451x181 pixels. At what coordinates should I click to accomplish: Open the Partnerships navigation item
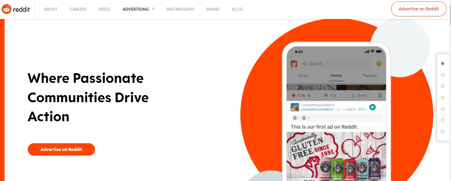180,9
